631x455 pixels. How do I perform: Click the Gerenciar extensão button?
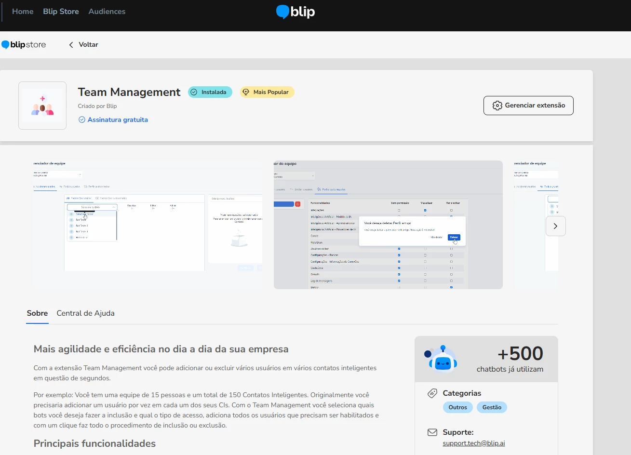click(x=528, y=106)
